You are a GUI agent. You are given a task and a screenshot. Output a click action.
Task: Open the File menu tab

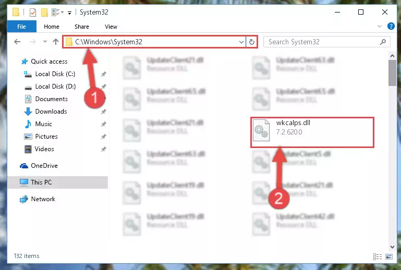[x=22, y=27]
